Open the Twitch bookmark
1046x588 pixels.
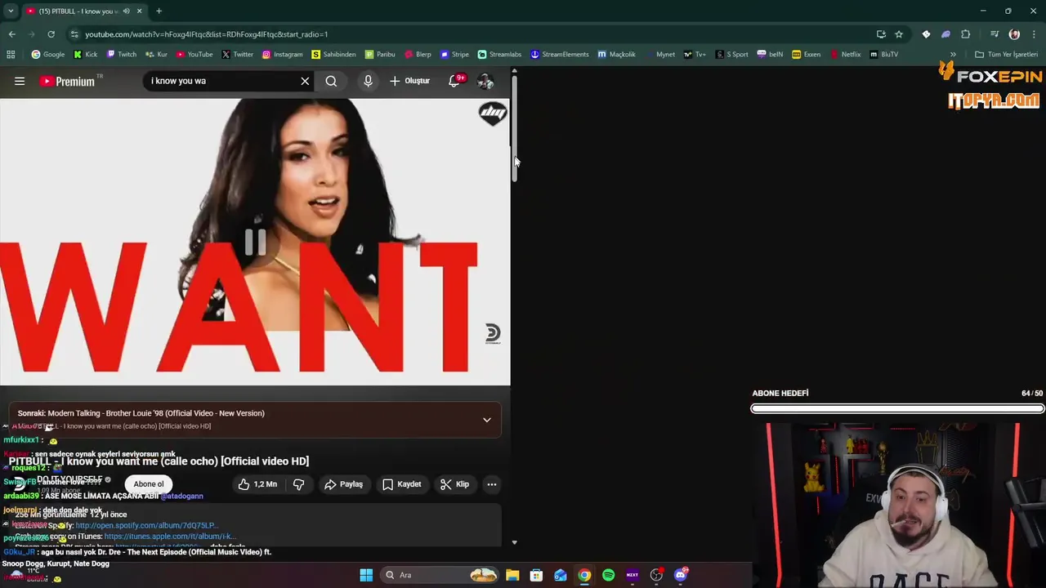(122, 54)
